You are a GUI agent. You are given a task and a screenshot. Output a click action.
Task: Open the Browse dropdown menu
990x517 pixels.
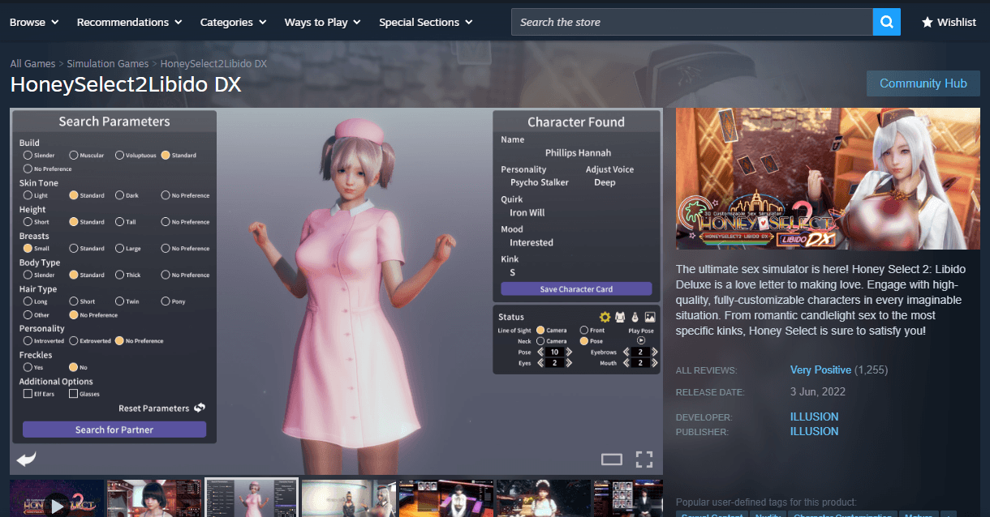34,22
